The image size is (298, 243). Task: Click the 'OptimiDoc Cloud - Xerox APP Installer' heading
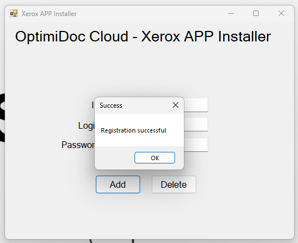click(x=143, y=36)
